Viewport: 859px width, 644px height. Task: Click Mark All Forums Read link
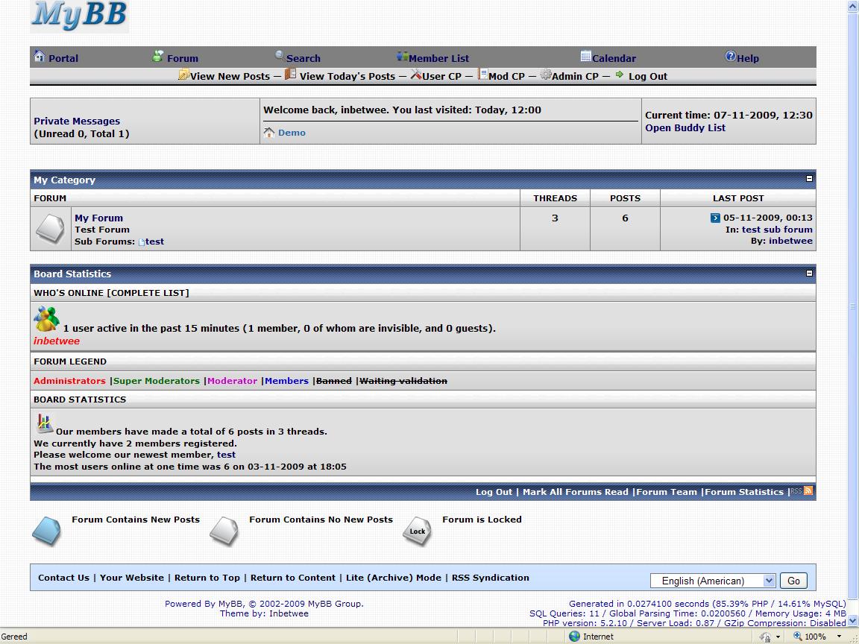(575, 492)
